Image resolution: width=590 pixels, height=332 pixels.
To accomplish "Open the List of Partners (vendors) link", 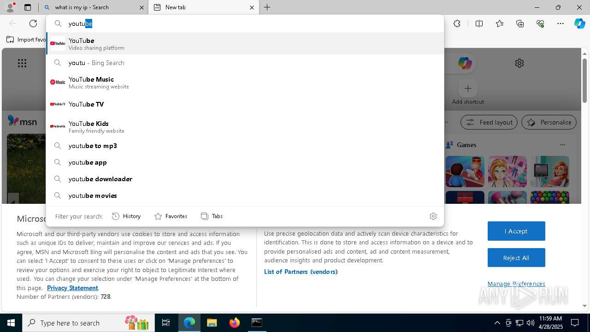I will 301,272.
